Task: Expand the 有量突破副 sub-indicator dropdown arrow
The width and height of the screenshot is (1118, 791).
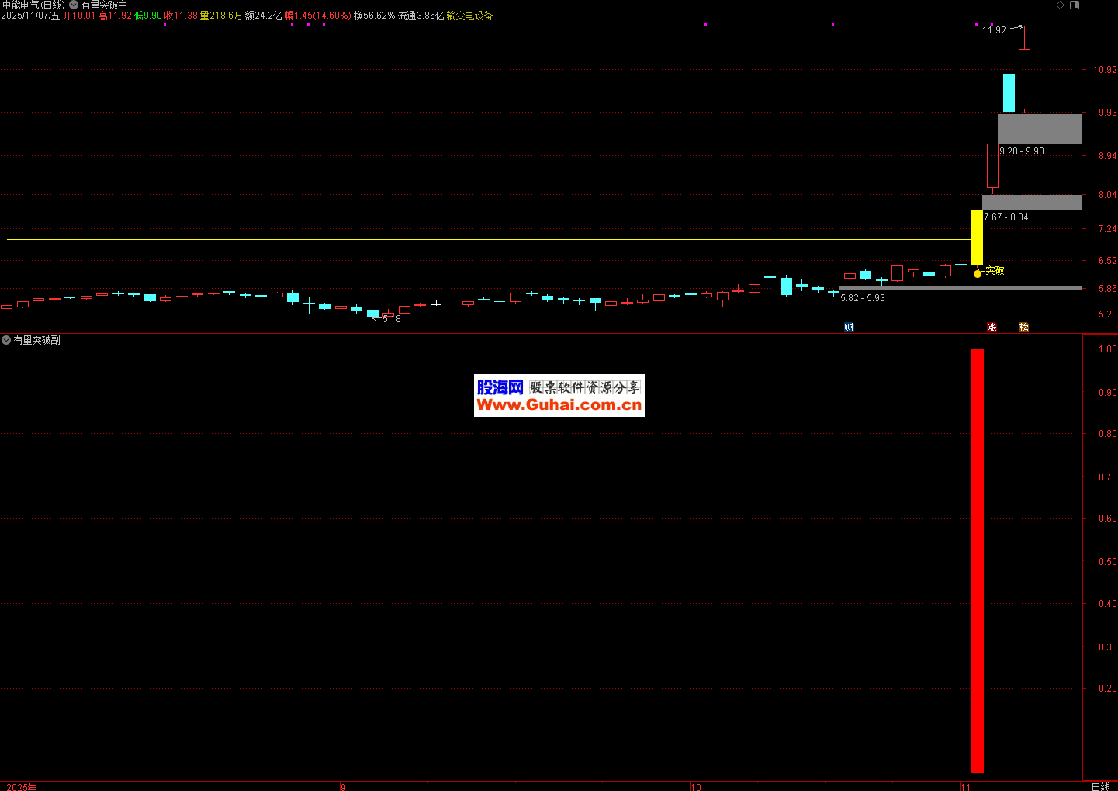Action: click(6, 340)
